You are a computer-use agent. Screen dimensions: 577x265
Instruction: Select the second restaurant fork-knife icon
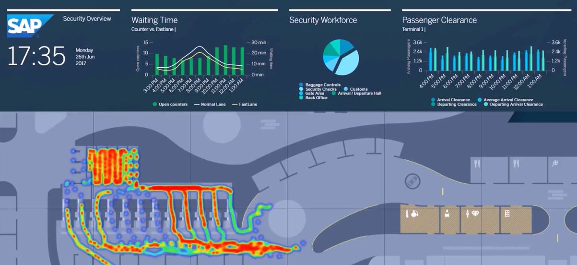(516, 163)
